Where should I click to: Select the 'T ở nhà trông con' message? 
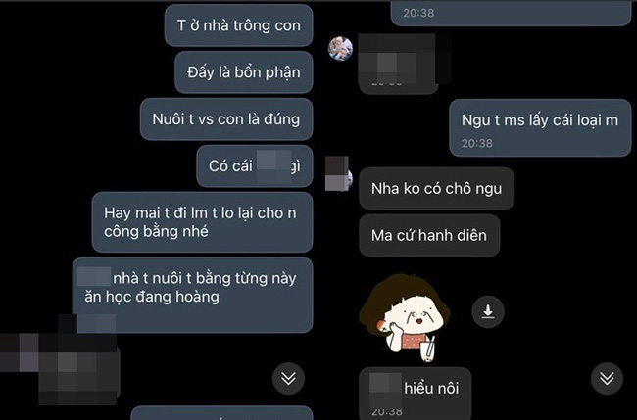[x=239, y=25]
